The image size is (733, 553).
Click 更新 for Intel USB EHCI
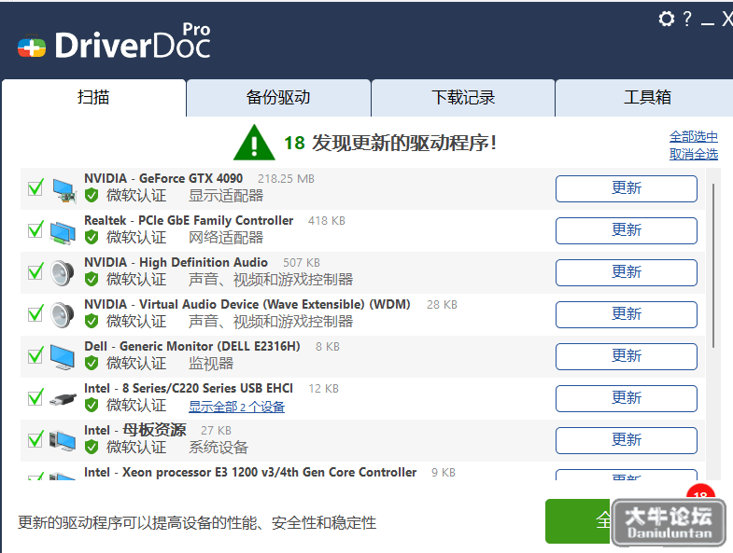(x=627, y=398)
